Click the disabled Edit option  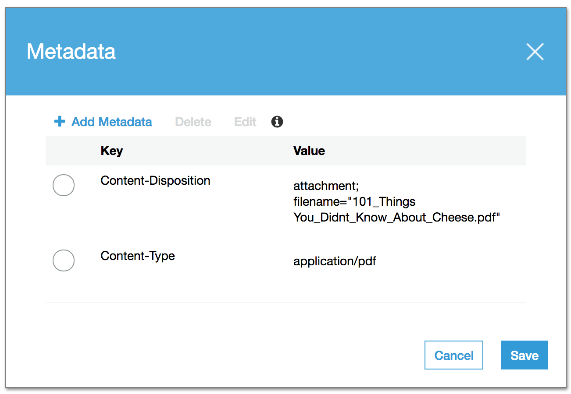[245, 122]
